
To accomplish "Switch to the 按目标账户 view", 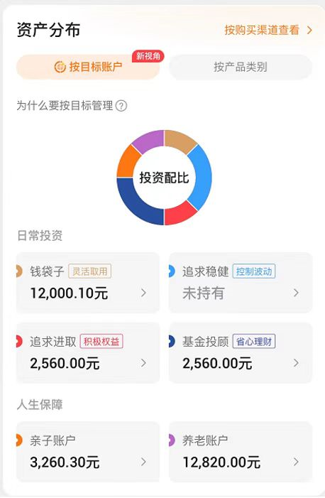I will pyautogui.click(x=88, y=67).
